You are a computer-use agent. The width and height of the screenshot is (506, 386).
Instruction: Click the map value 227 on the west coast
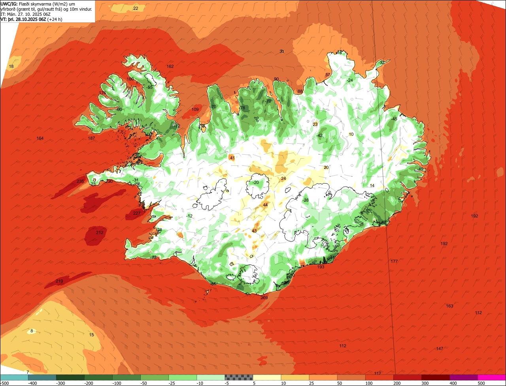coord(137,213)
